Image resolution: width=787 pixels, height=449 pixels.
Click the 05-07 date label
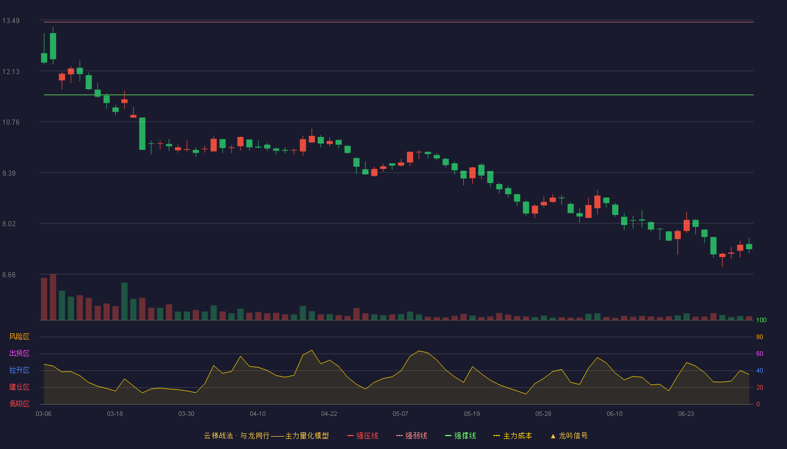click(x=400, y=414)
